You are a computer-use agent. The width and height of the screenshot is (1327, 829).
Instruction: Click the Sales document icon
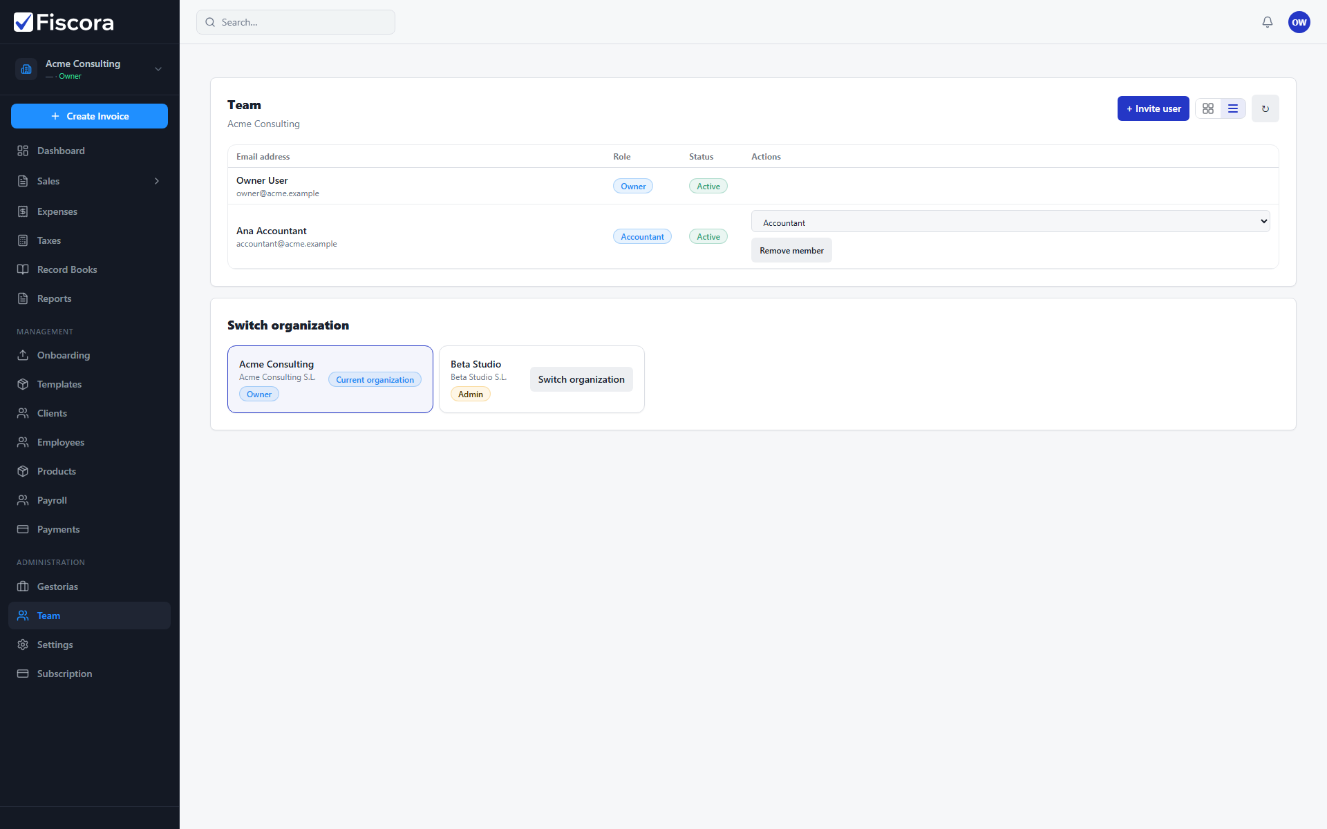pyautogui.click(x=23, y=181)
